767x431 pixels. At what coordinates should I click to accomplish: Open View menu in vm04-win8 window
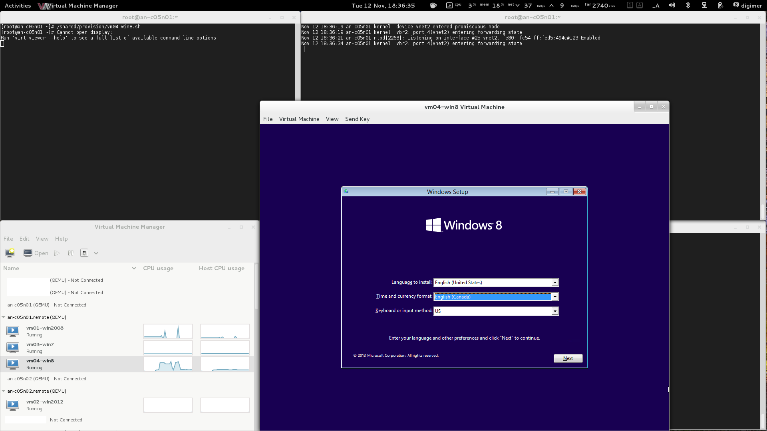tap(332, 119)
